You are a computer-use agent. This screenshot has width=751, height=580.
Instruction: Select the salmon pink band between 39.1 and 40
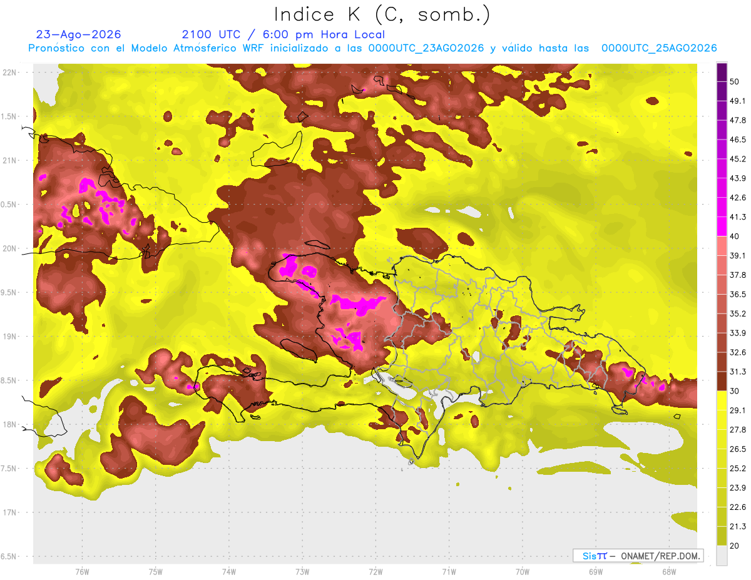coord(722,246)
